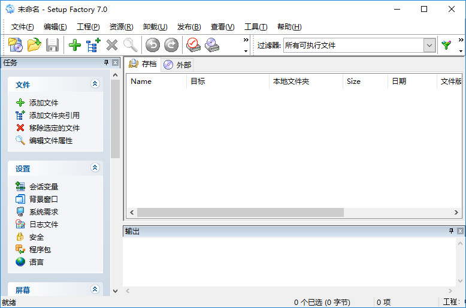Click the New Project toolbar icon
The image size is (466, 308).
(x=16, y=45)
